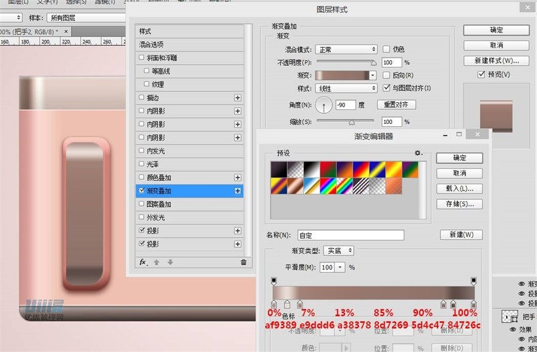Enable the 纹理 checkbox

tap(146, 84)
